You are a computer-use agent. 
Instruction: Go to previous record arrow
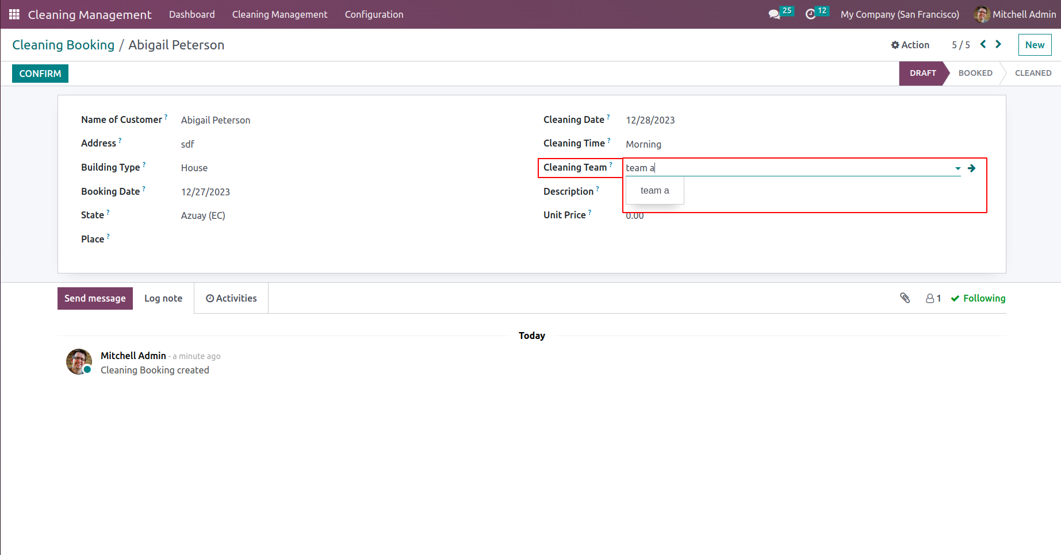coord(983,44)
